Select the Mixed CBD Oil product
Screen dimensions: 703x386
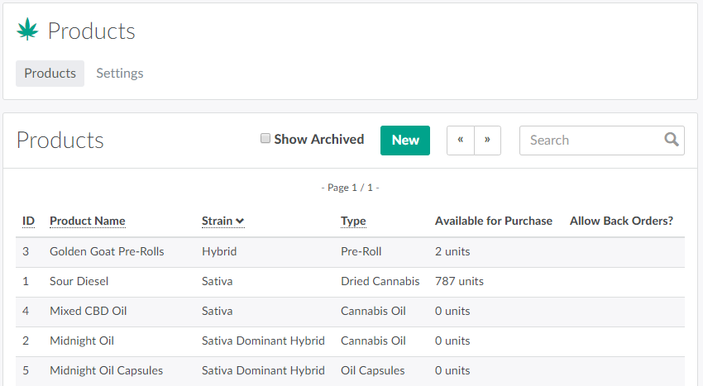tap(88, 311)
